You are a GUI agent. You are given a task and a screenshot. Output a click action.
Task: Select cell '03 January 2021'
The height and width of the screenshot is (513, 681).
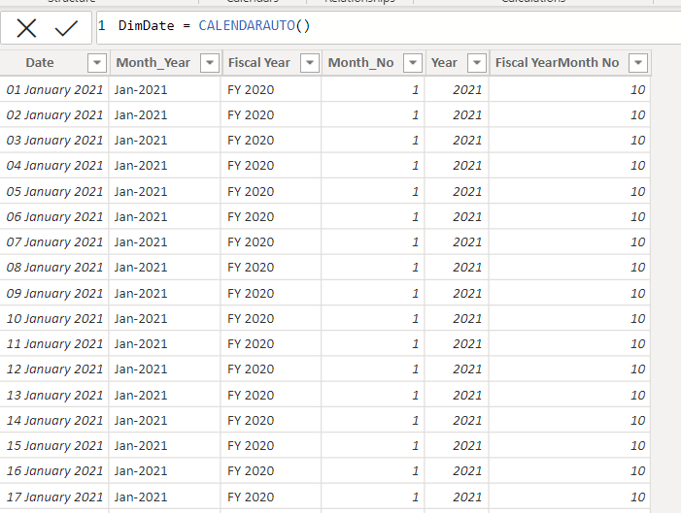point(54,140)
